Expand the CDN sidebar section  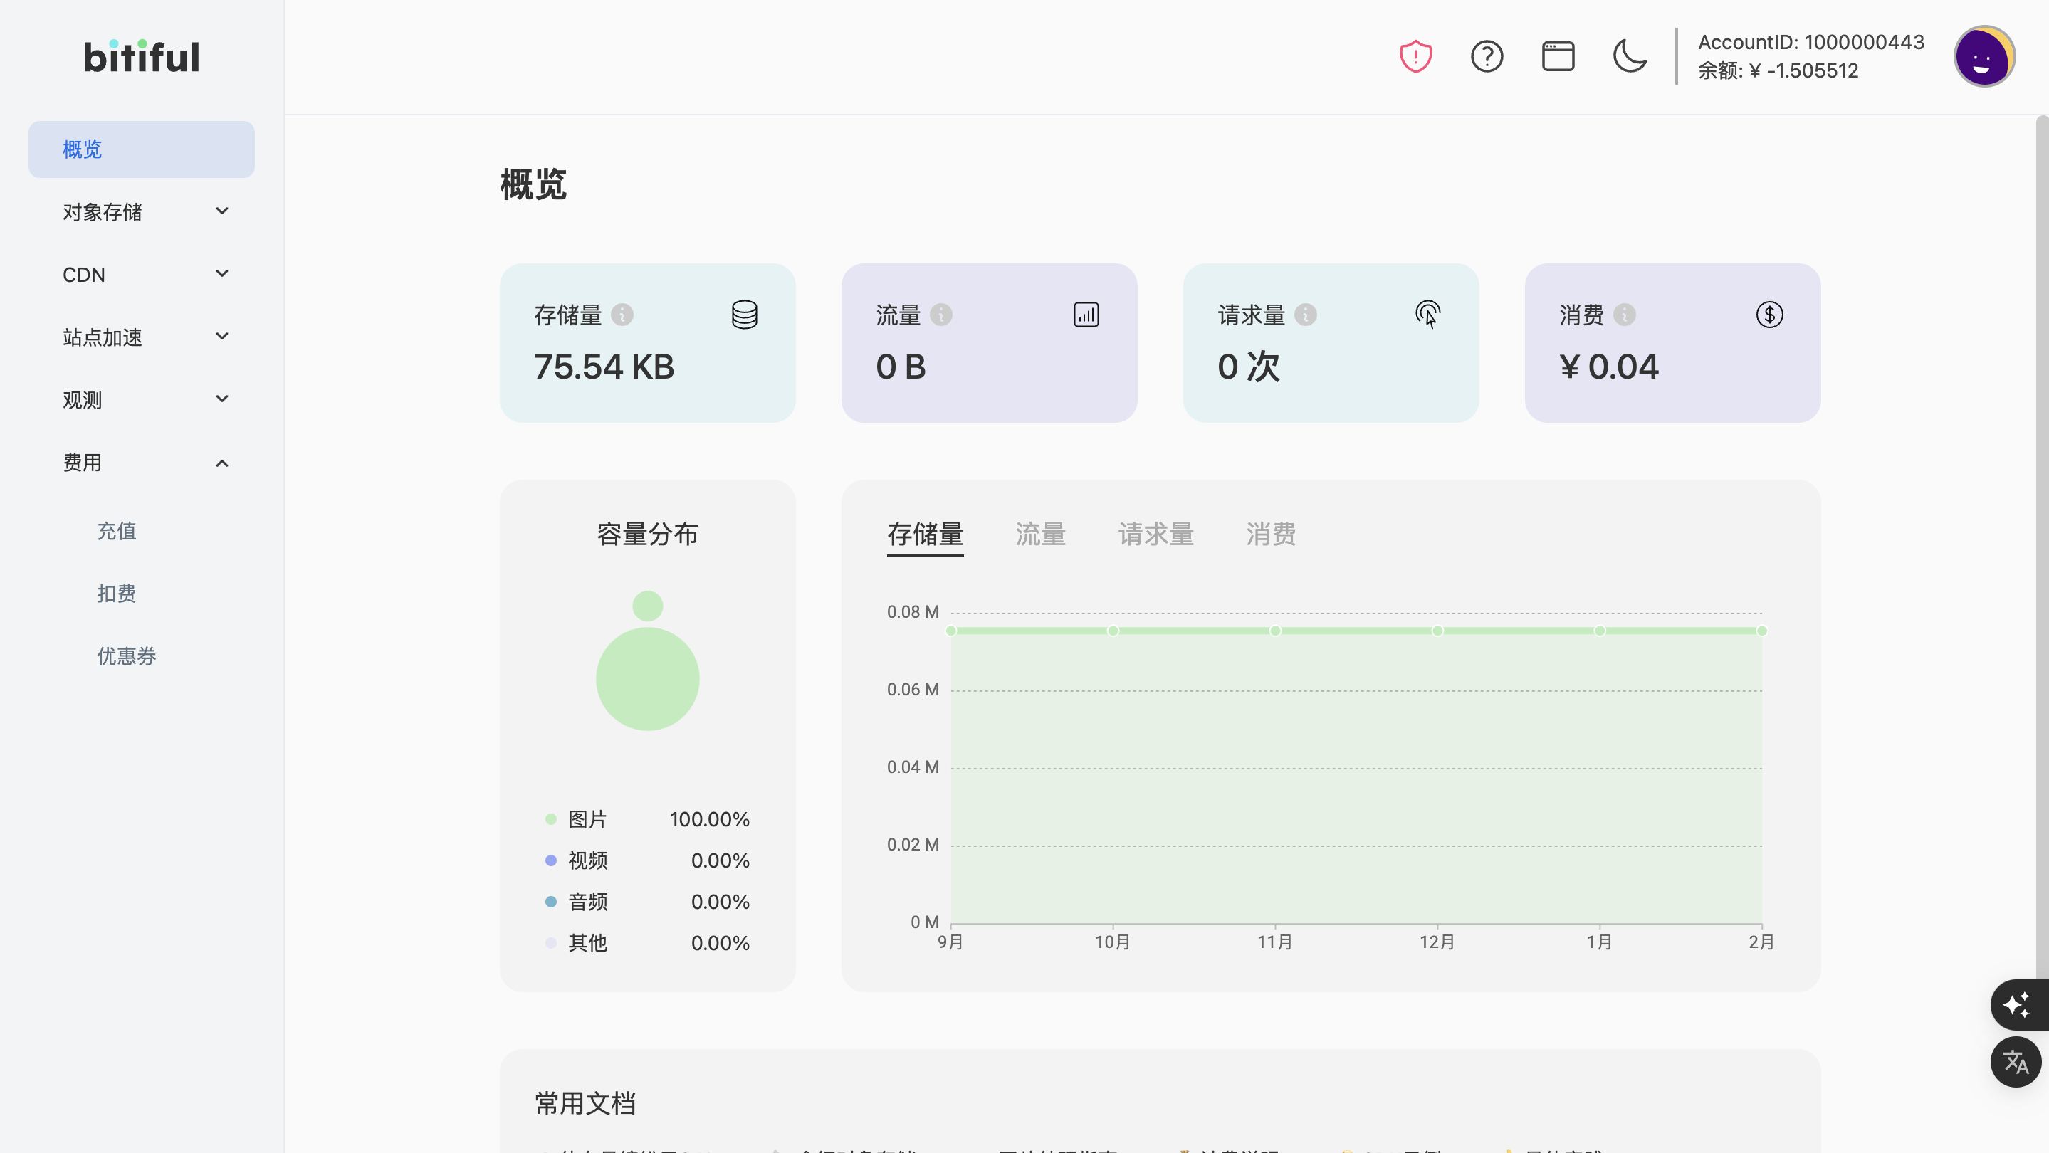[x=142, y=273]
